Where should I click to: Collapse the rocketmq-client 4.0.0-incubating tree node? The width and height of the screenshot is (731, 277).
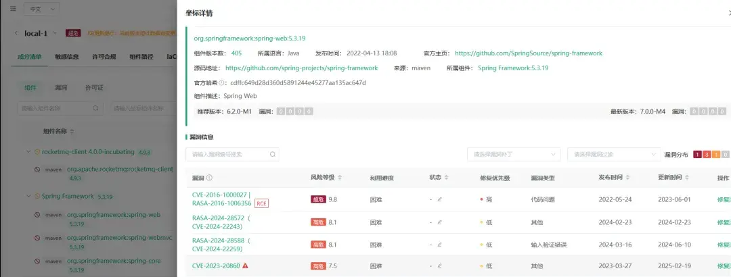point(29,152)
